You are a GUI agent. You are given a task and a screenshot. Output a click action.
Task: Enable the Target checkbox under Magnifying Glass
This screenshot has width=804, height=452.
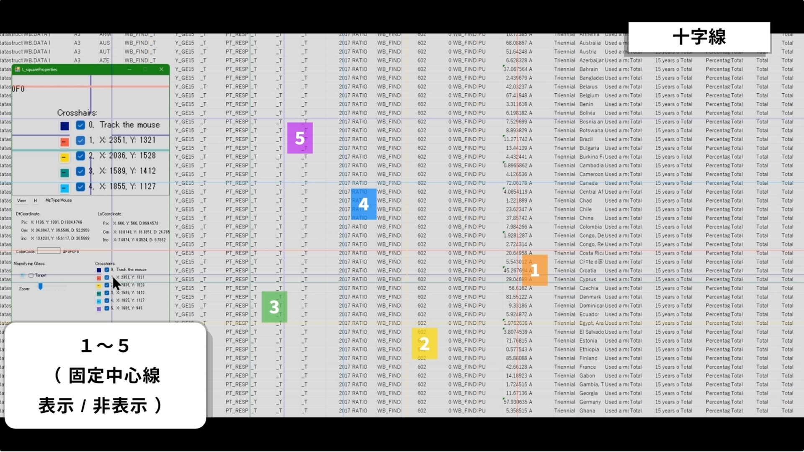[31, 275]
